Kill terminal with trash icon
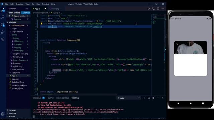214x120 pixels. coord(153,98)
